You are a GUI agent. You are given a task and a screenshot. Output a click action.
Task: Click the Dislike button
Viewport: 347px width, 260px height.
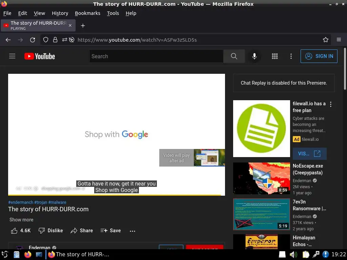coord(51,231)
